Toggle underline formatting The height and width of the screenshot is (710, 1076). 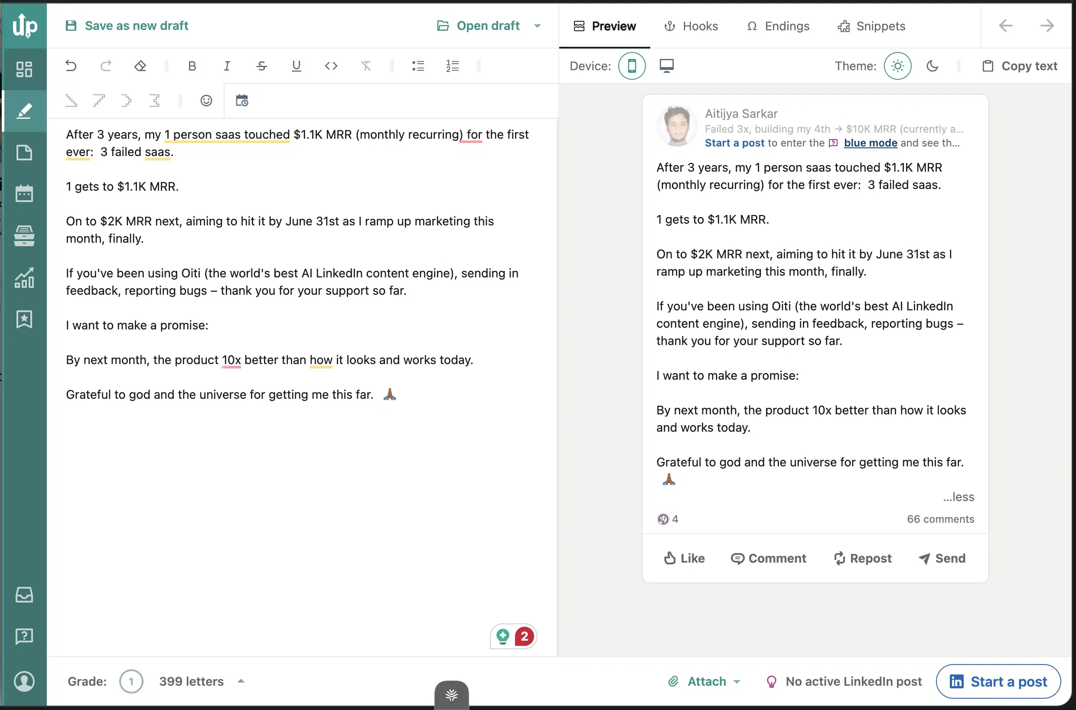[296, 66]
